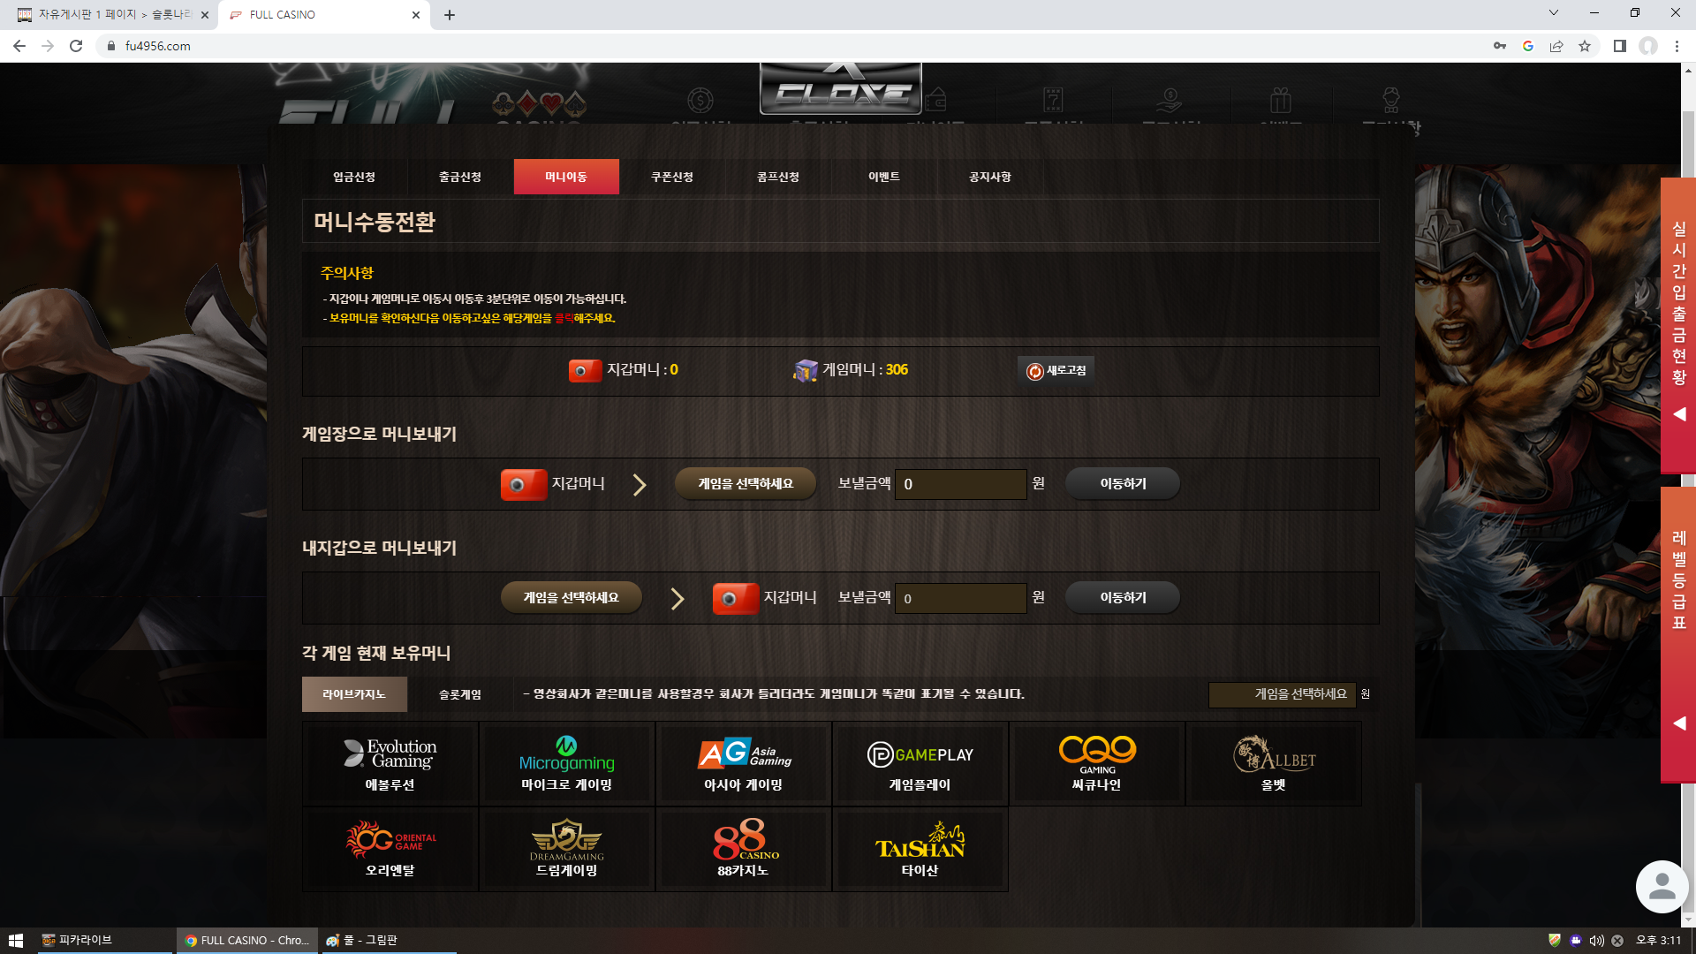Open 그림판 Paint in the taskbar
This screenshot has width=1696, height=954.
(x=389, y=941)
